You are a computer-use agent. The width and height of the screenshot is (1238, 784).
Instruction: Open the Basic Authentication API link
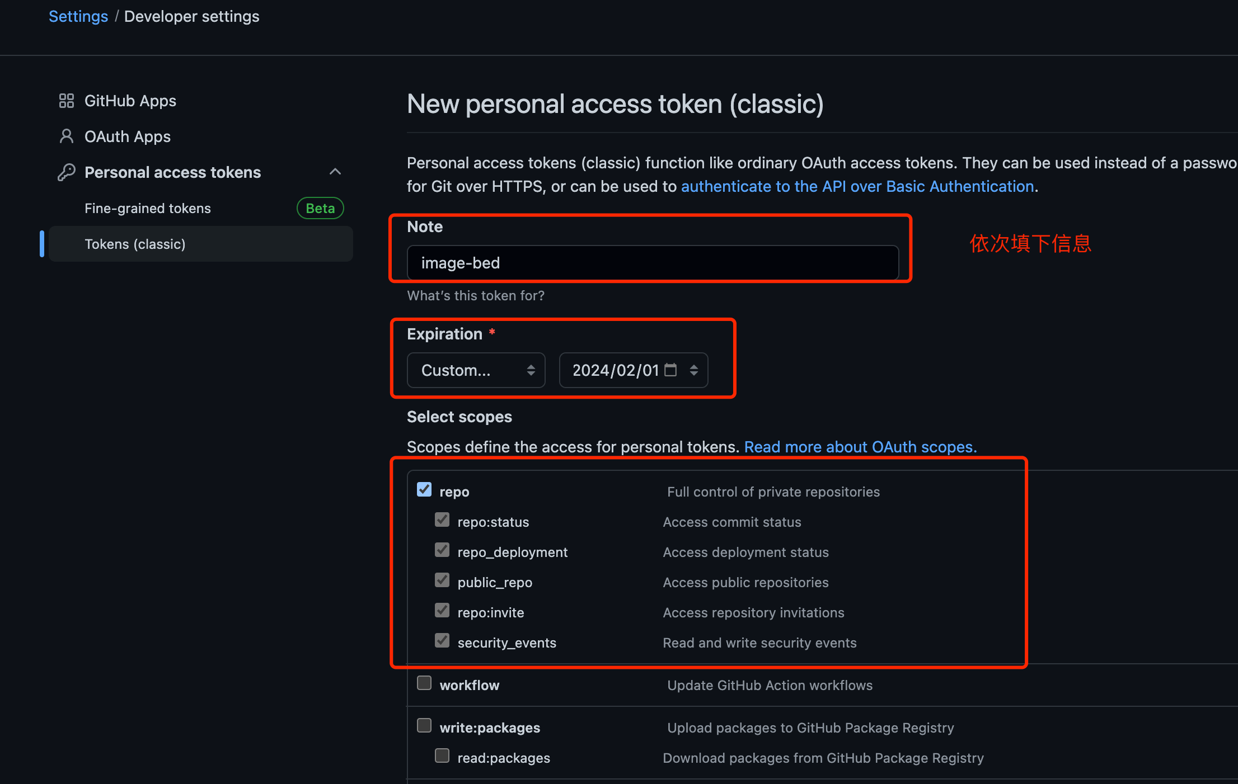tap(857, 186)
